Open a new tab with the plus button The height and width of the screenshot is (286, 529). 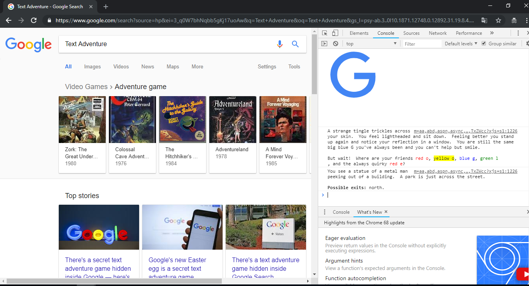106,7
